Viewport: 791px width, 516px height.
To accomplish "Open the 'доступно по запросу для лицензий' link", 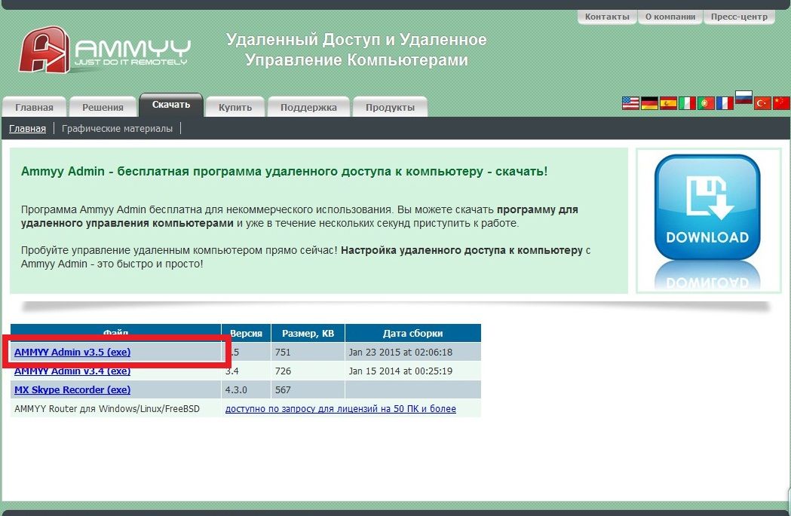I will 341,409.
